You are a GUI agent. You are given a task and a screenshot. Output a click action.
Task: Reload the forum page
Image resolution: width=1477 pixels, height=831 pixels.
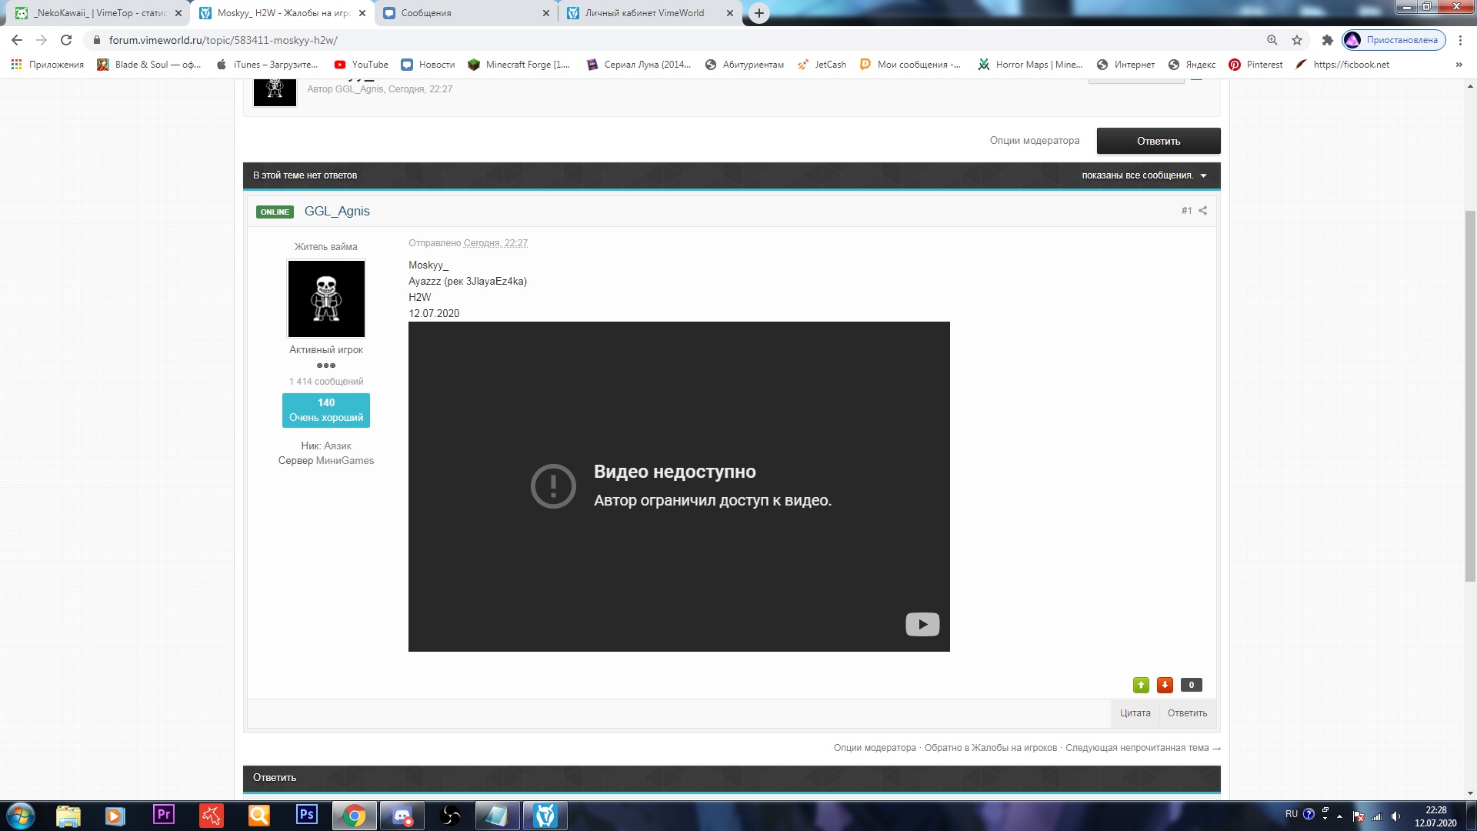point(66,40)
